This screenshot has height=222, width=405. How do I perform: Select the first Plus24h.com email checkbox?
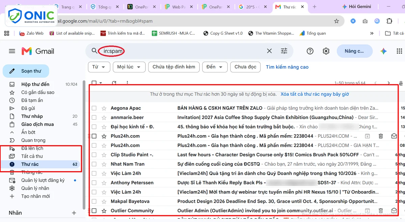pos(94,136)
